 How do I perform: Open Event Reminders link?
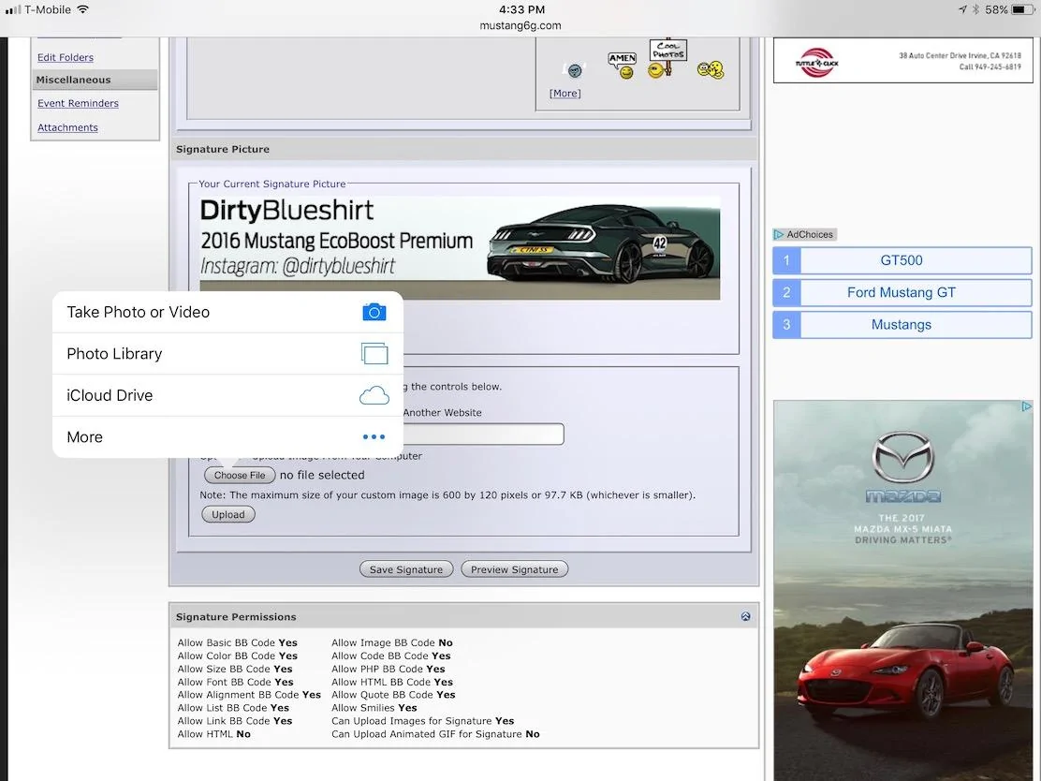pyautogui.click(x=78, y=104)
